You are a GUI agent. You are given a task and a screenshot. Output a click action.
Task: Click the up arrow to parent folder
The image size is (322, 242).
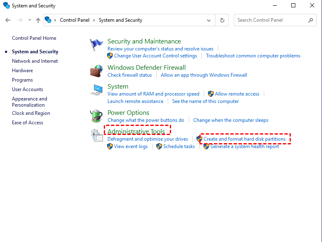(38, 20)
